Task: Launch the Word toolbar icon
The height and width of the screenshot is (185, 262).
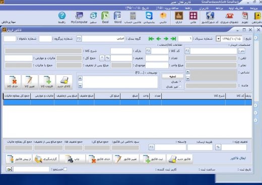Action: pyautogui.click(x=117, y=18)
